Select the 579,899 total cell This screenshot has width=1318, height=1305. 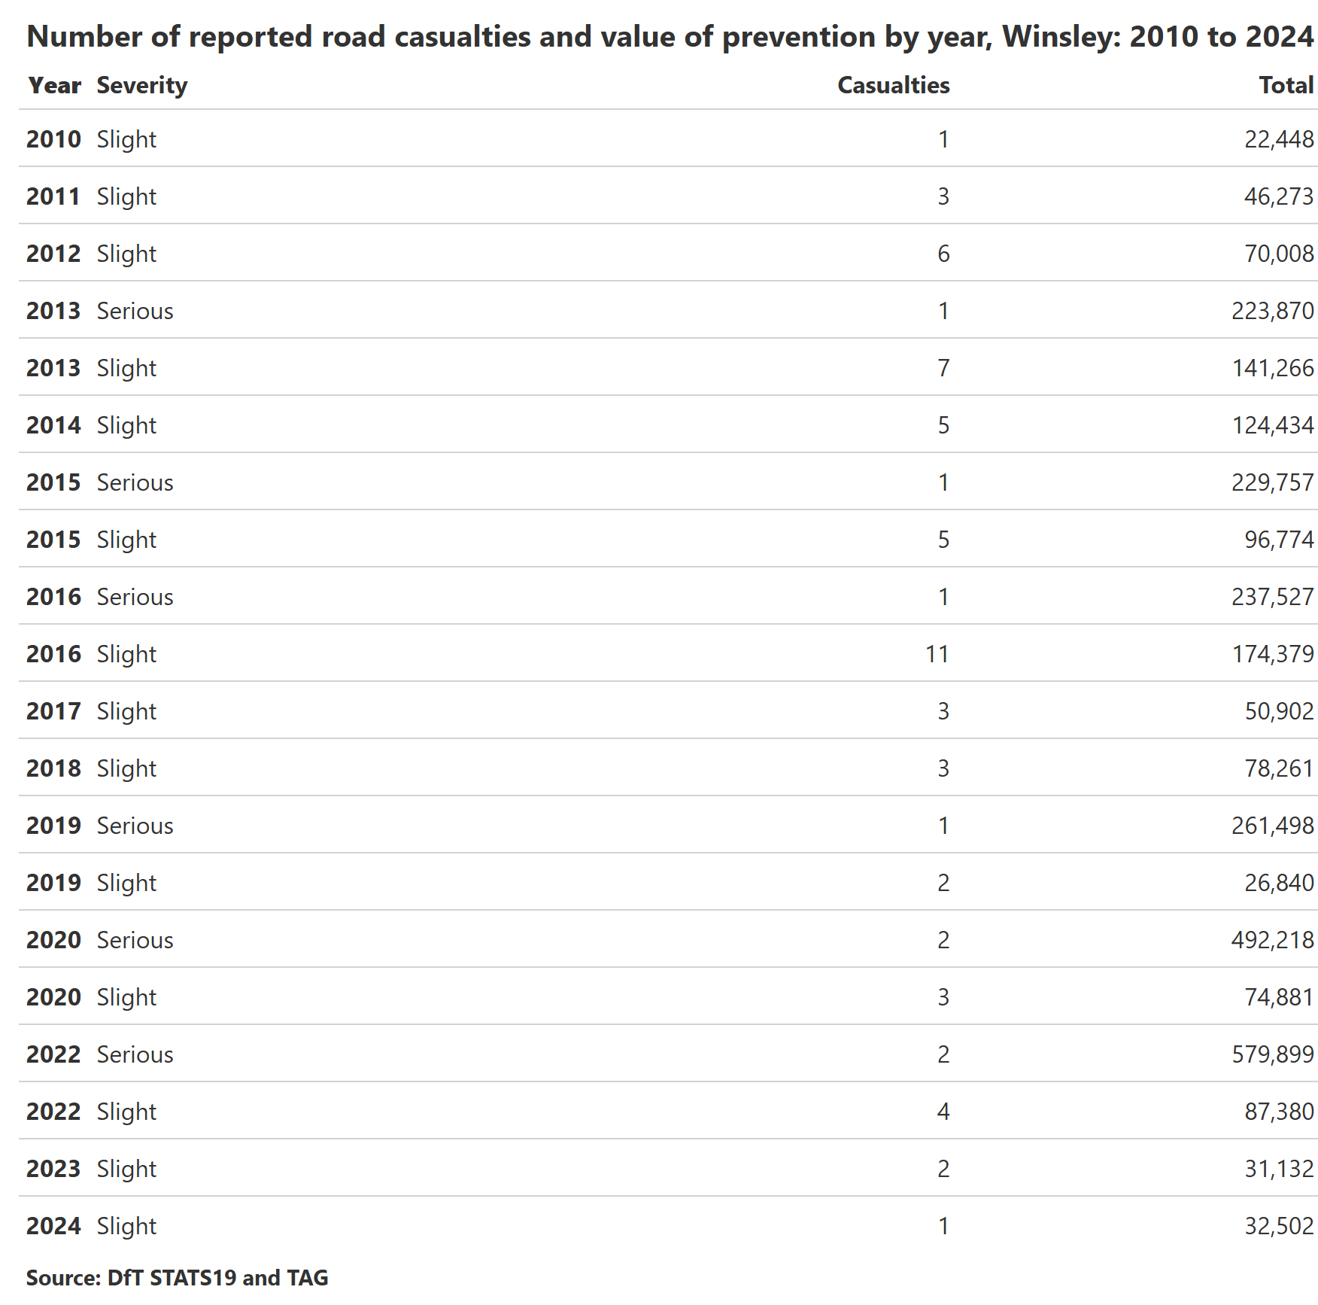click(1272, 1054)
